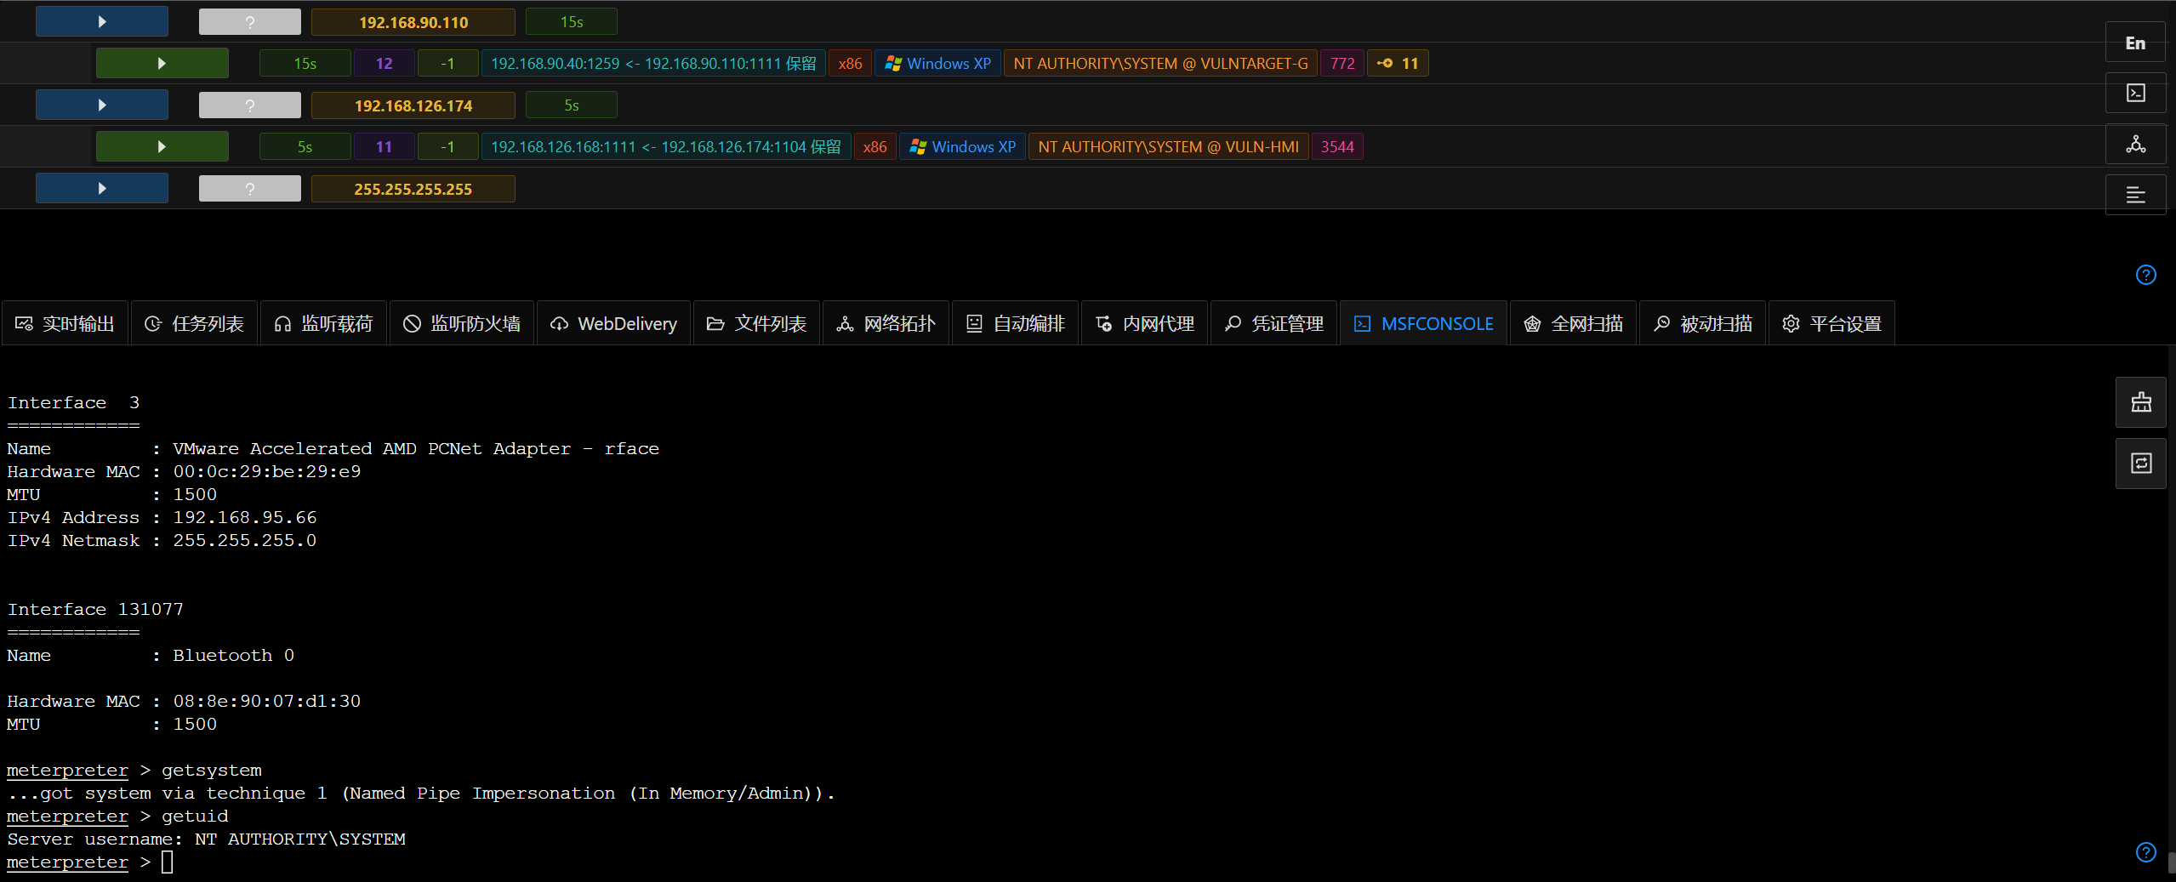Screen dimensions: 2176x882
Task: Click the upper blue help question-mark icon
Action: click(2145, 275)
